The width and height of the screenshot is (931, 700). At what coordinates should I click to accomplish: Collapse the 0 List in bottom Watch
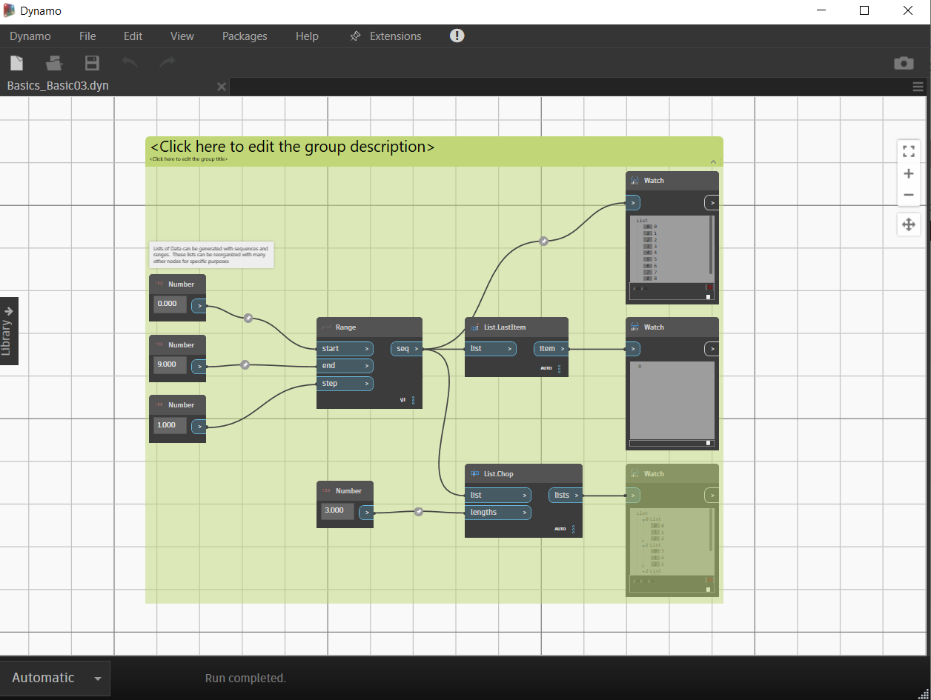coord(645,519)
